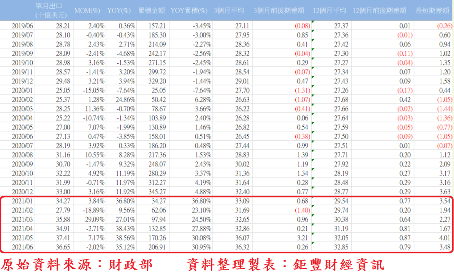
Task: Select the 2020/01 date cell
Action: (22, 91)
